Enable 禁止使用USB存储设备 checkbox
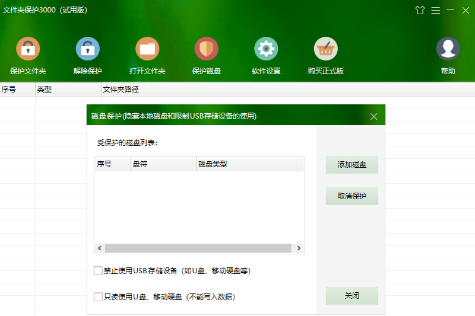Viewport: 475px width, 316px height. pyautogui.click(x=98, y=271)
